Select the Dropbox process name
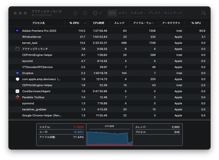The height and width of the screenshot is (160, 219). coord(28,73)
